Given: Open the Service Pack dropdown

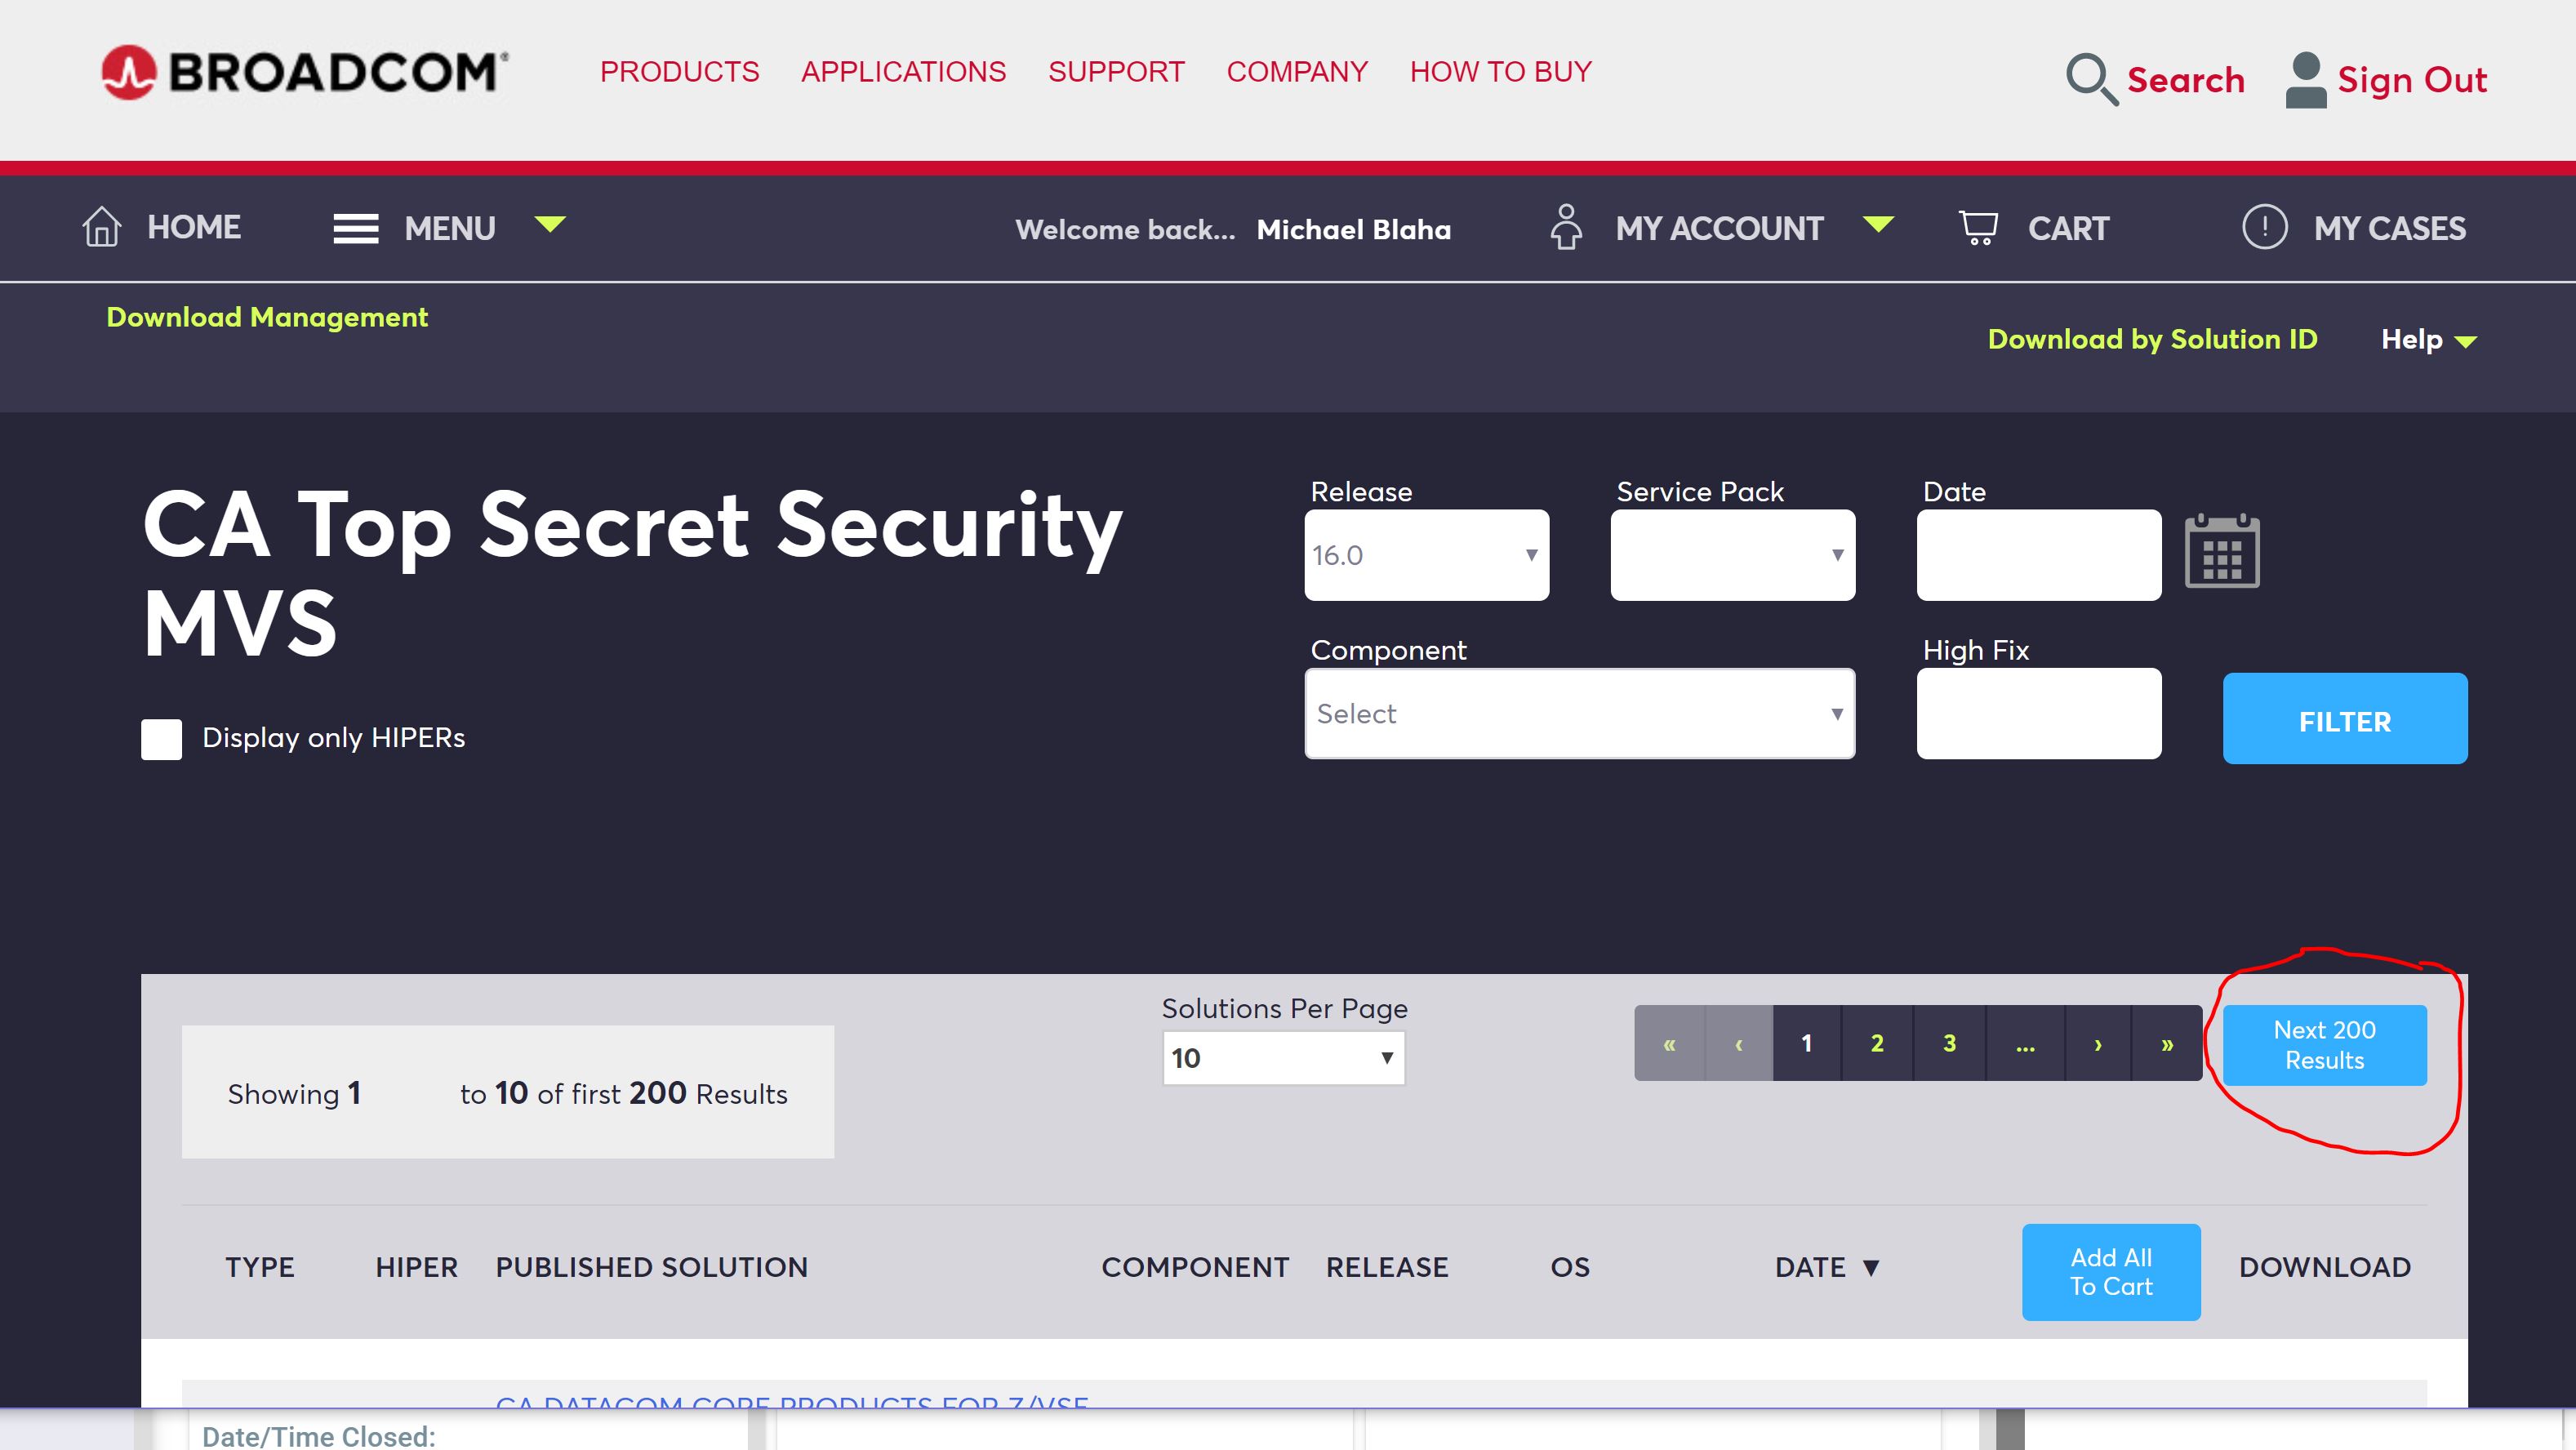Looking at the screenshot, I should coord(1732,555).
